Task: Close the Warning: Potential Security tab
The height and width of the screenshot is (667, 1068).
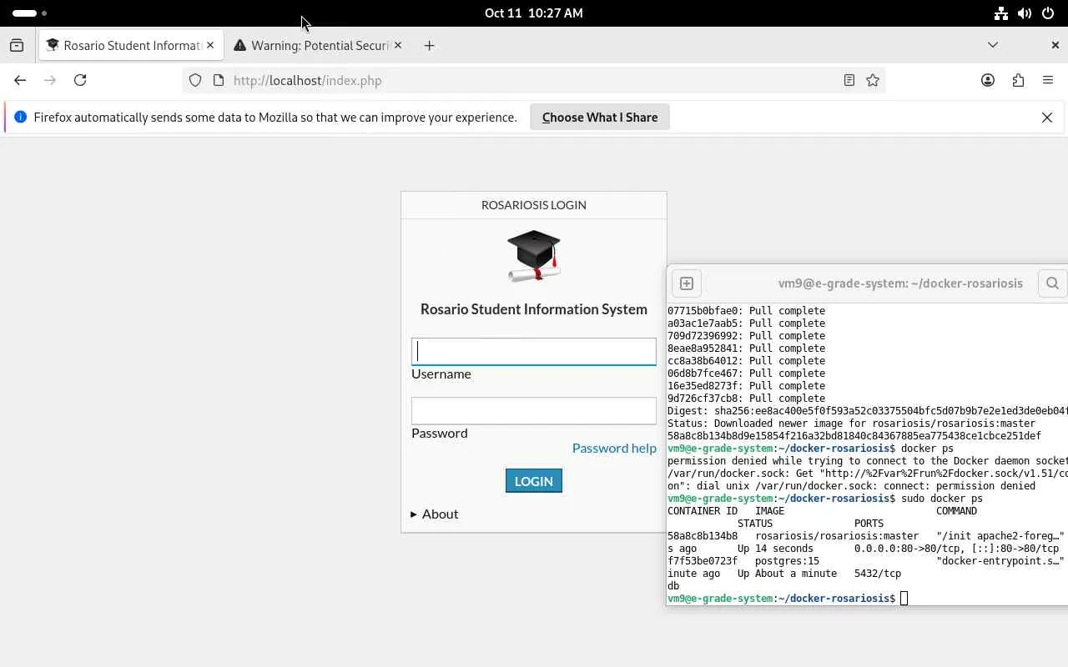Action: pyautogui.click(x=398, y=45)
